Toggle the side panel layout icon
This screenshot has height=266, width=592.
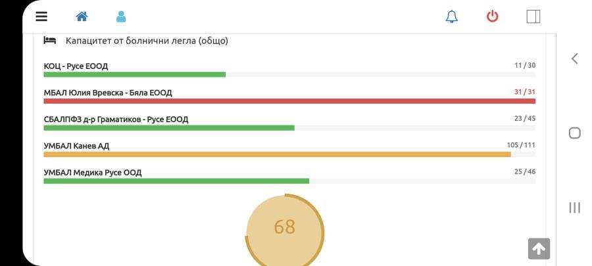(533, 16)
